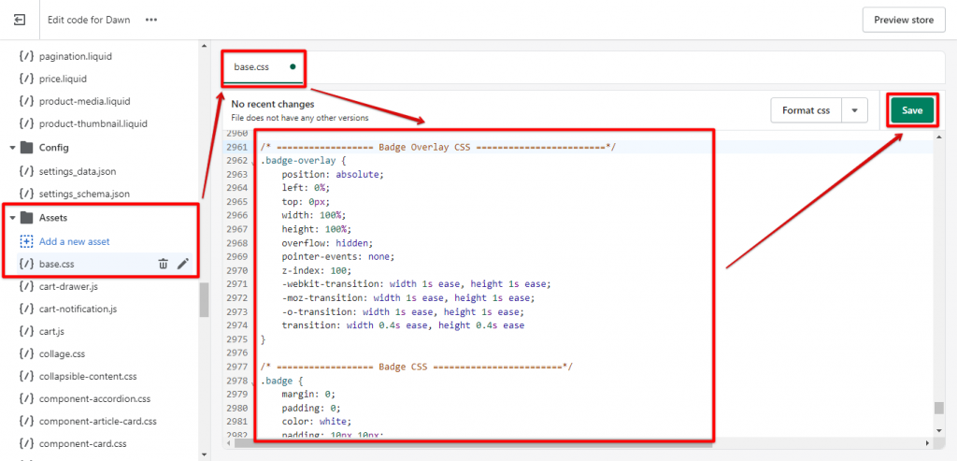This screenshot has width=957, height=461.
Task: Rename base.css using the pencil icon
Action: tap(183, 264)
